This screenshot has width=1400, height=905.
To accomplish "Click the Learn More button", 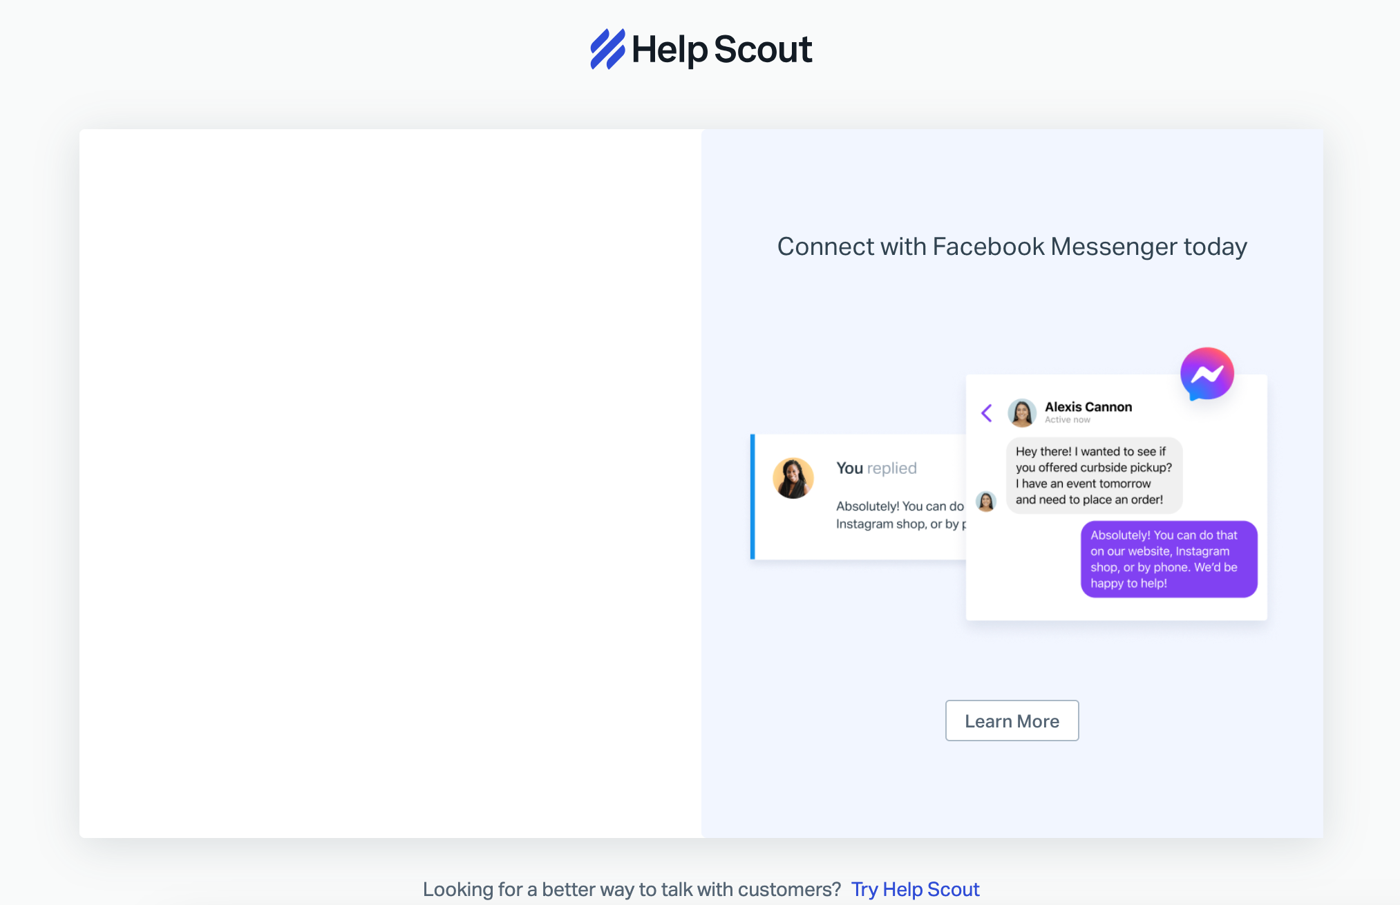I will click(1012, 721).
